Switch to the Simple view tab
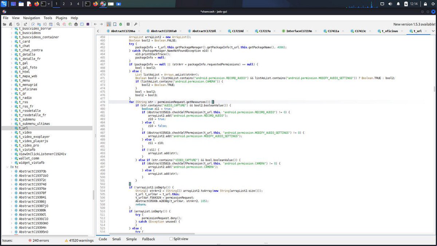This screenshot has height=246, width=437. [131, 239]
